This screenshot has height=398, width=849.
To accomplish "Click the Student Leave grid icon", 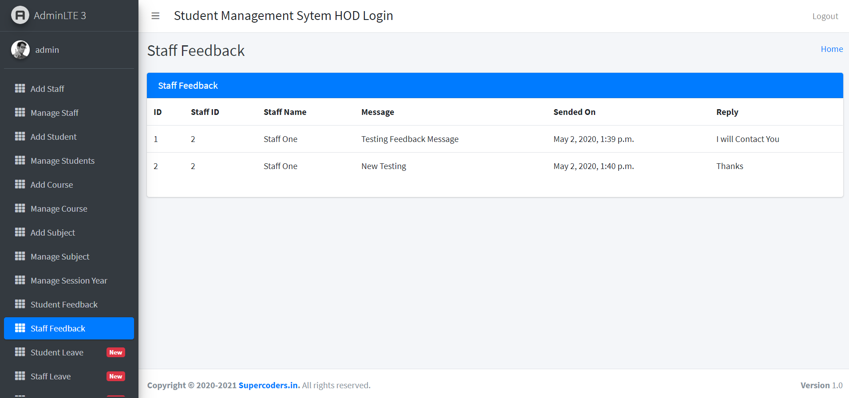I will pyautogui.click(x=20, y=352).
